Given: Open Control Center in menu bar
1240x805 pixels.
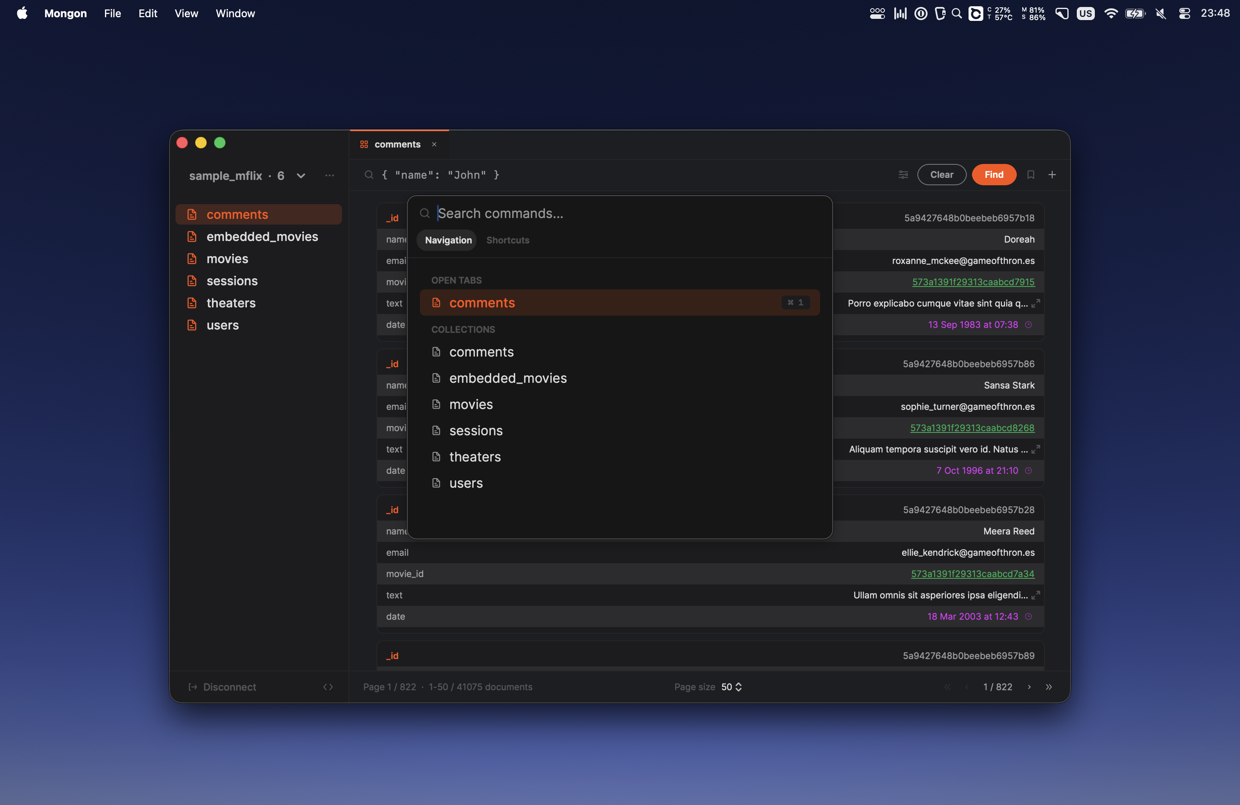Looking at the screenshot, I should (1184, 14).
